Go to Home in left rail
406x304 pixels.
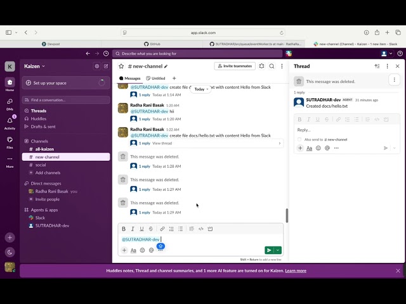pos(10,85)
